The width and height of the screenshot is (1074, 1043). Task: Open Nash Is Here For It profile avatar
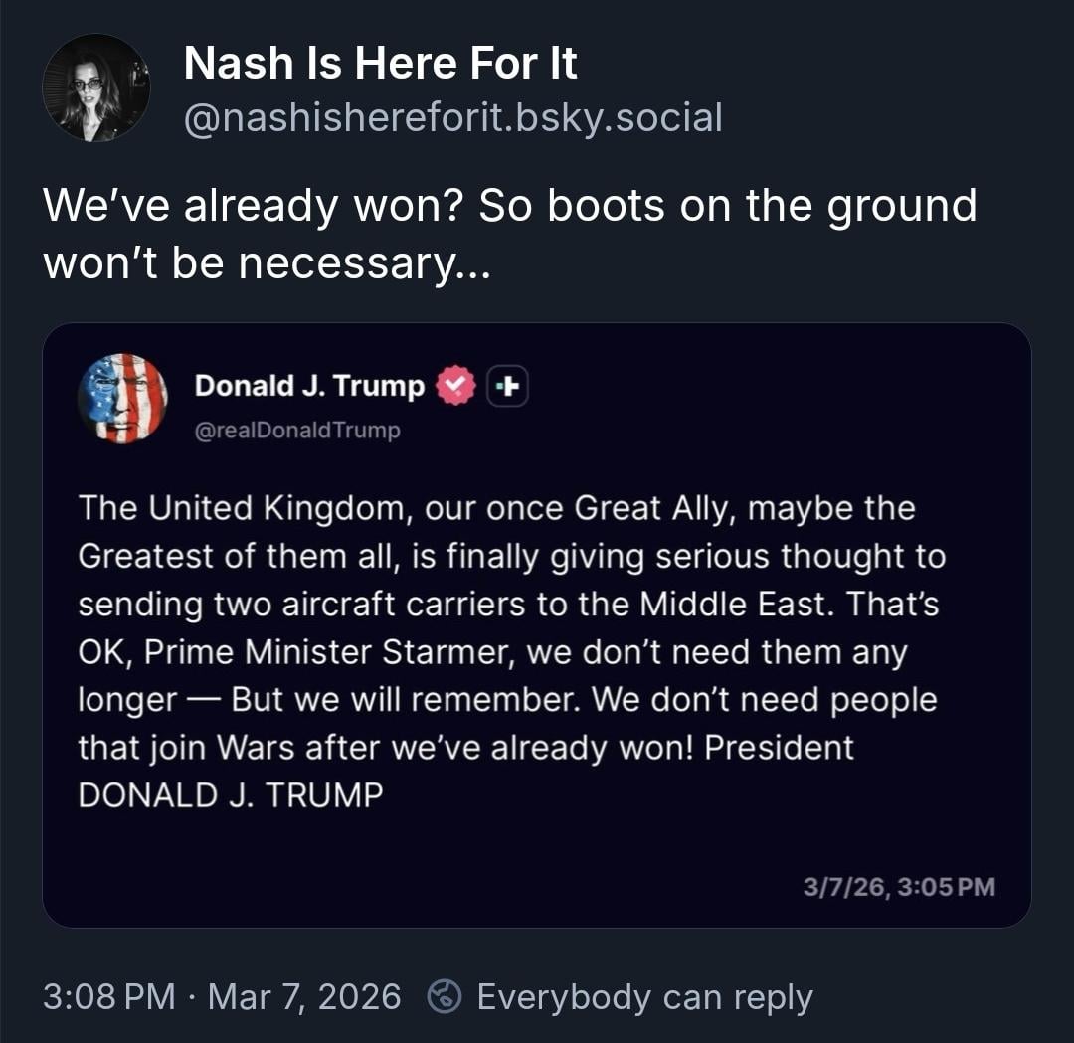[x=95, y=87]
